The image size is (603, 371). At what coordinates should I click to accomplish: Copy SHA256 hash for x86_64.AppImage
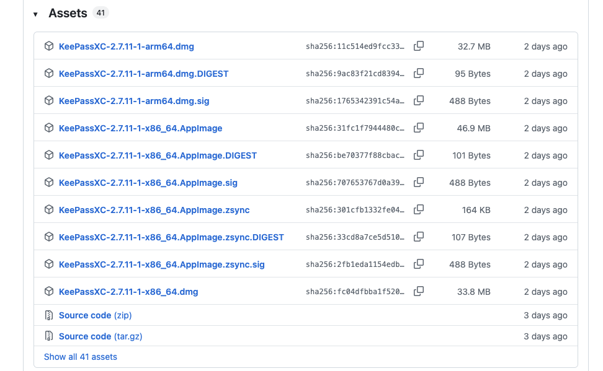pyautogui.click(x=419, y=128)
